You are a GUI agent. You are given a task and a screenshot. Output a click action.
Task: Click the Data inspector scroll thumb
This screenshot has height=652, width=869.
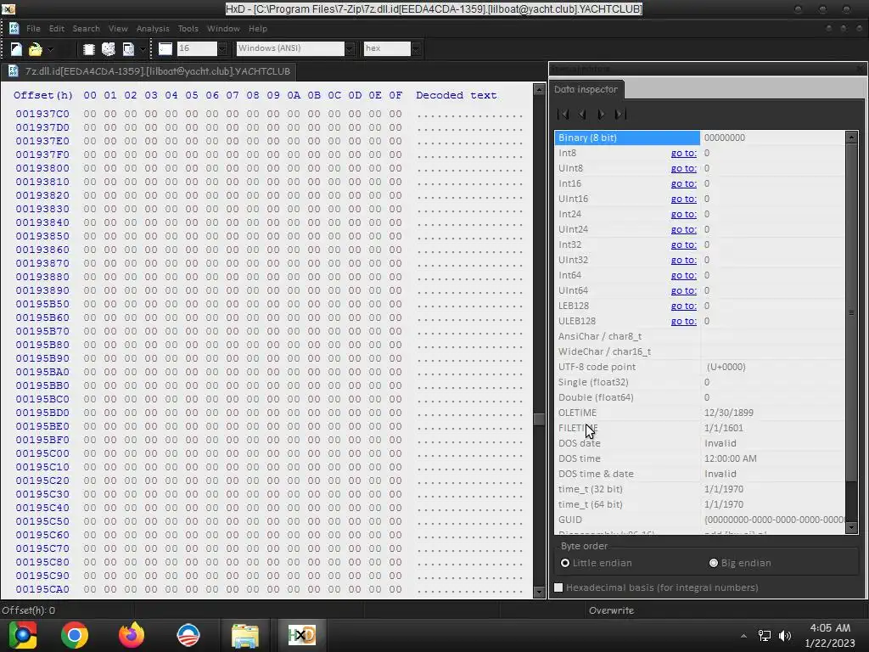(x=852, y=312)
